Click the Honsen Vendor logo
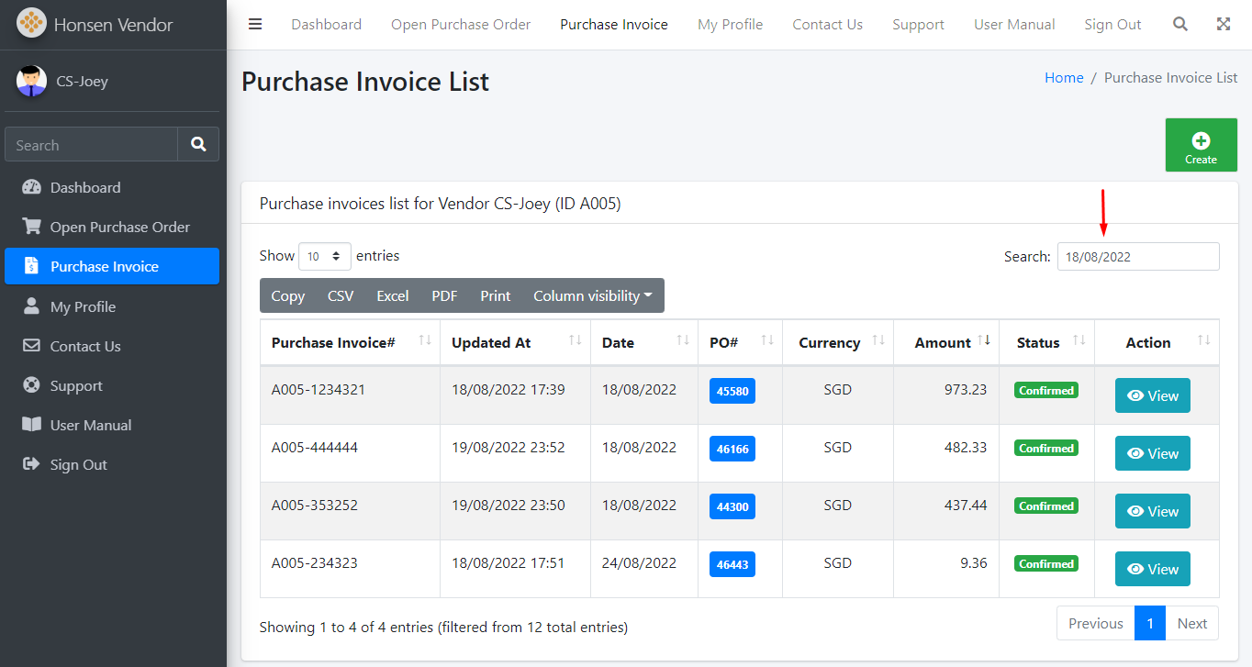 31,24
